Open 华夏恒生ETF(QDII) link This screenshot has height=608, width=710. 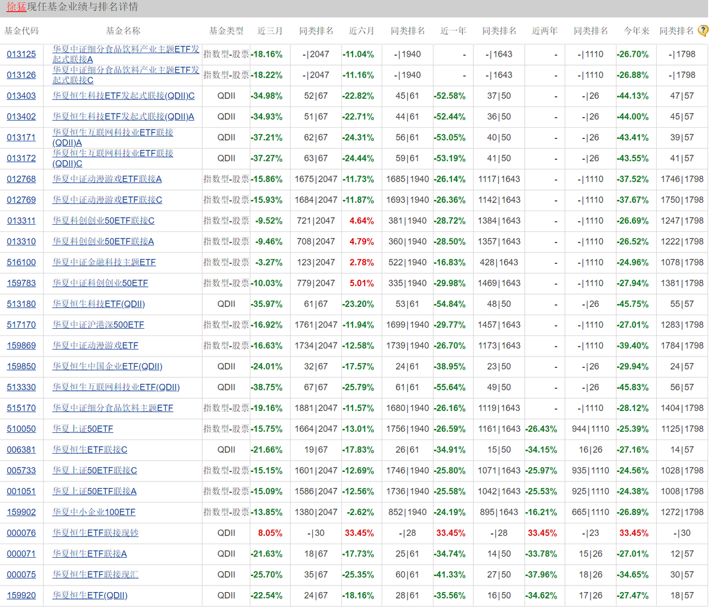90,596
